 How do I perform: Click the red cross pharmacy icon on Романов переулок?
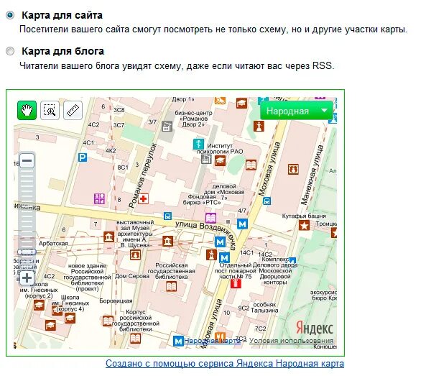click(143, 198)
